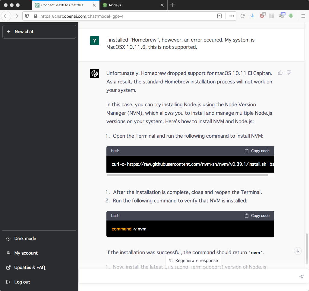Viewport: 309px width, 291px height.
Task: Click the tracking protection shield icon
Action: tap(27, 16)
